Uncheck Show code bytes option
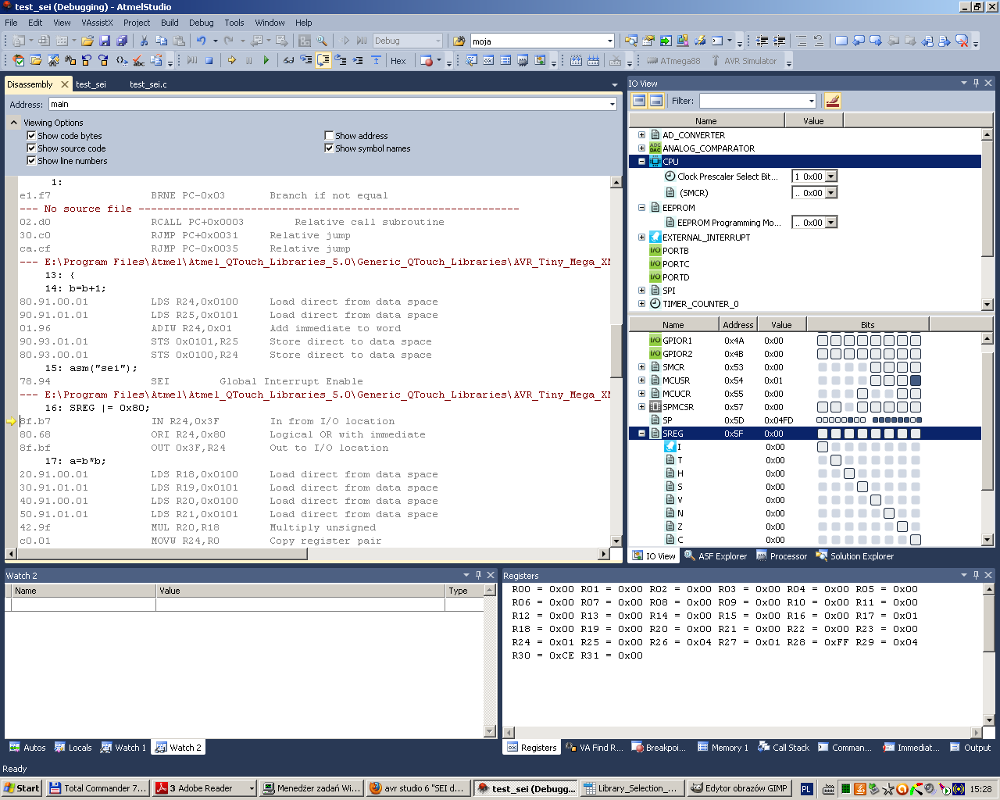Image resolution: width=1000 pixels, height=800 pixels. tap(32, 136)
